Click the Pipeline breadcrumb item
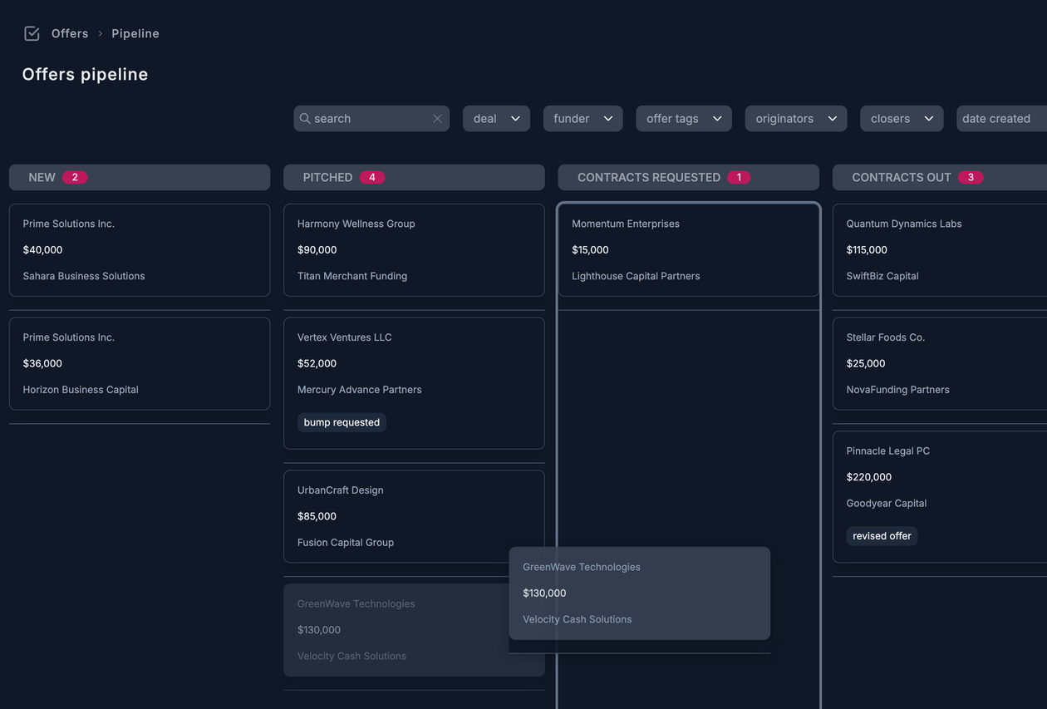Image resolution: width=1047 pixels, height=709 pixels. click(135, 33)
